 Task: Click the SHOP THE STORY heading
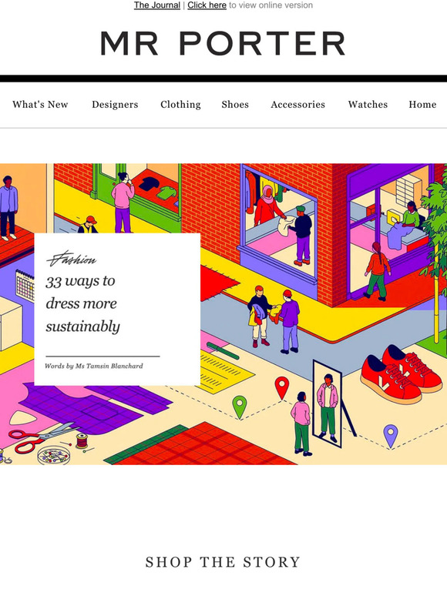coord(223,562)
